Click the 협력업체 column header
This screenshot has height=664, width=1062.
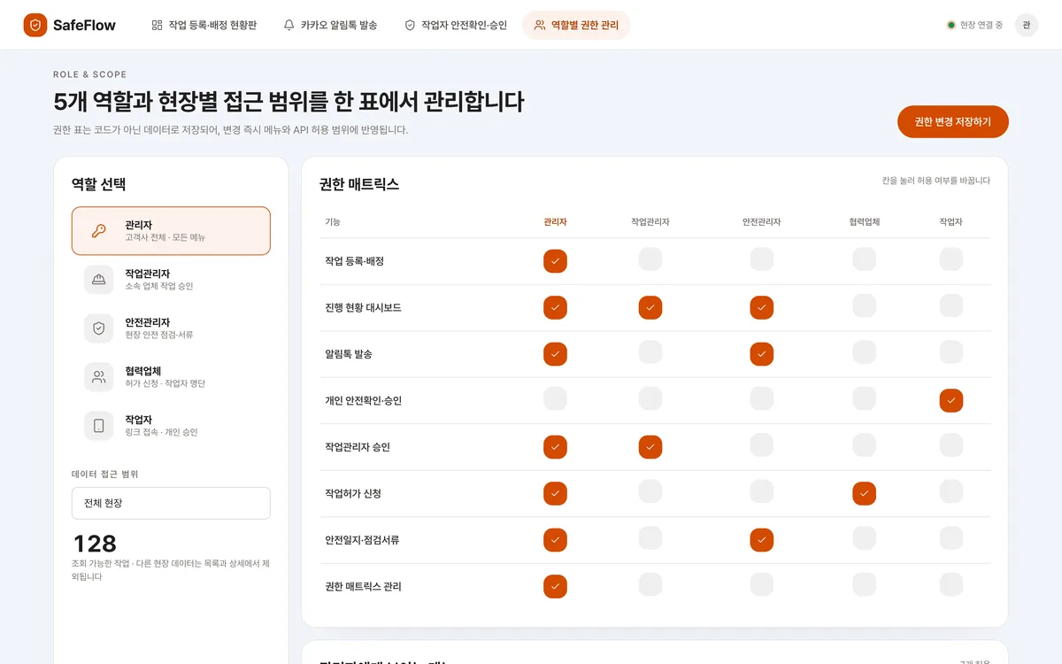click(x=865, y=222)
